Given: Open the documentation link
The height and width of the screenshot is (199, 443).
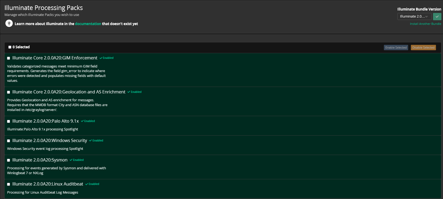Looking at the screenshot, I should (88, 24).
